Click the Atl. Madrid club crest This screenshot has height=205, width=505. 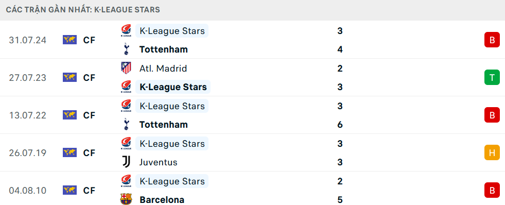[126, 68]
